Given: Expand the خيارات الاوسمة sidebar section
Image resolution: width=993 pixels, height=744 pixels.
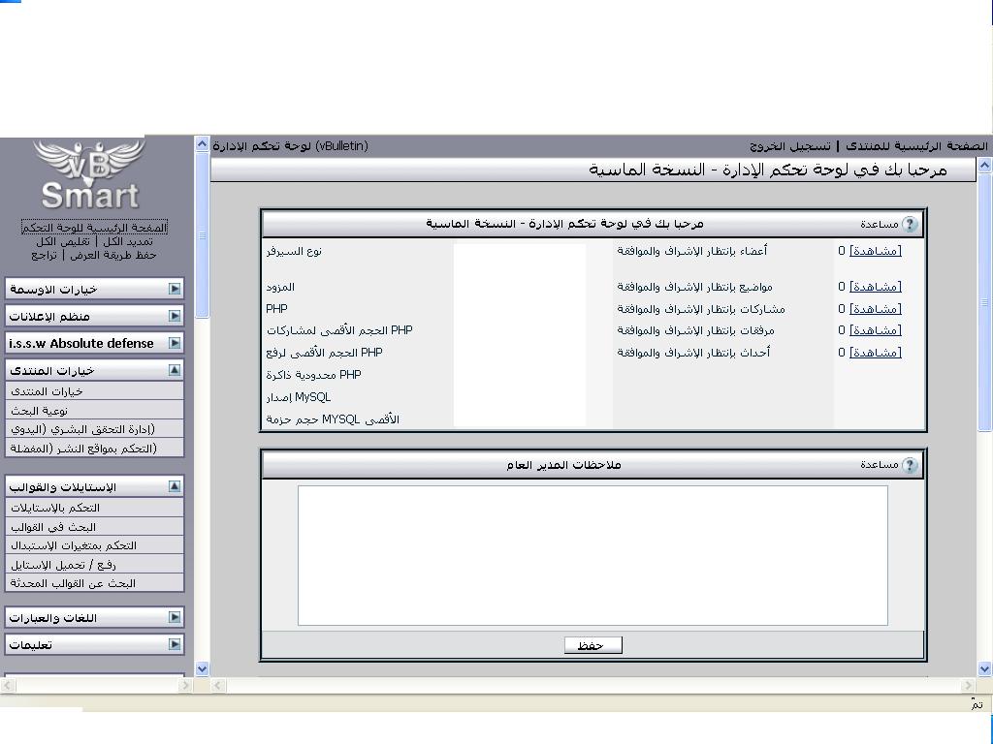Looking at the screenshot, I should click(x=175, y=289).
